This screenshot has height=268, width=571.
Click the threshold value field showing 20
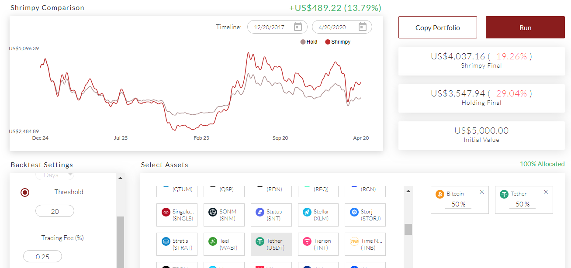55,211
